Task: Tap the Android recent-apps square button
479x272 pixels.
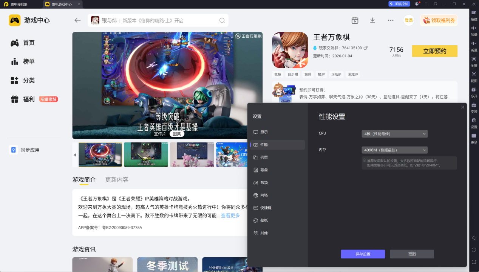Action: [x=474, y=262]
